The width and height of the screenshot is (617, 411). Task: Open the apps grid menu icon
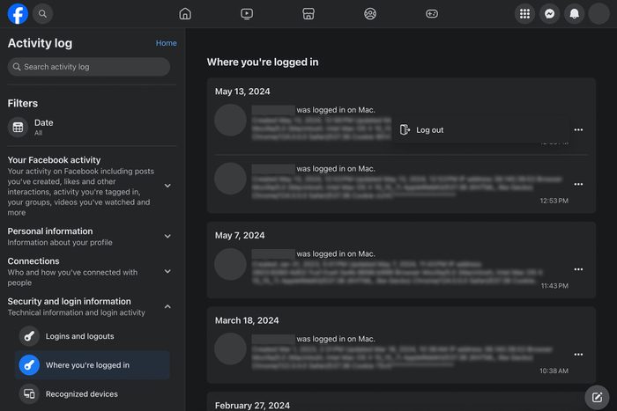525,14
